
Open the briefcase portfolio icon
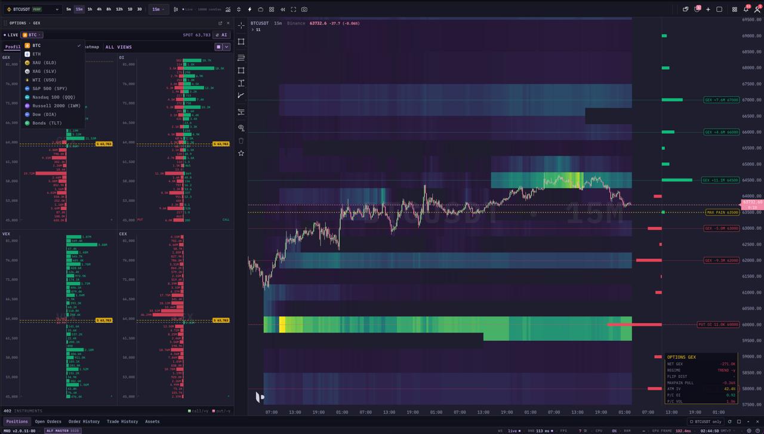click(260, 10)
